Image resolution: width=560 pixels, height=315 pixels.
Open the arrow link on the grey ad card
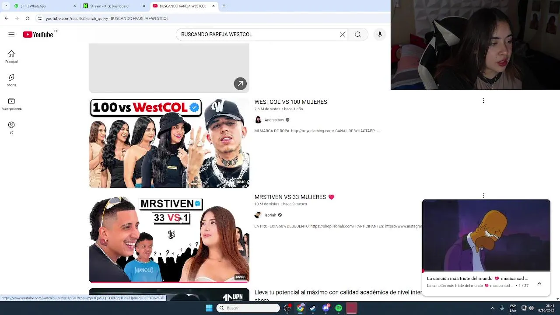(240, 84)
